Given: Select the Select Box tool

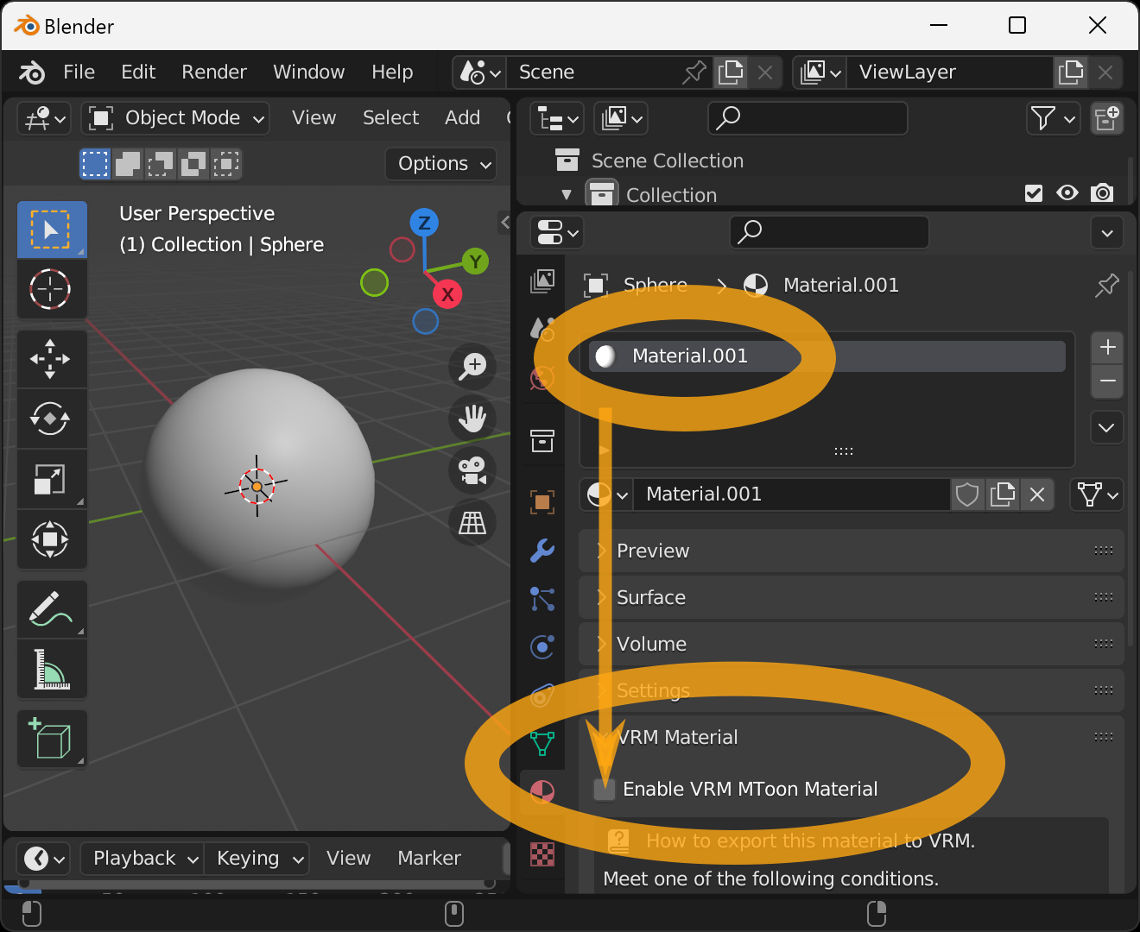Looking at the screenshot, I should [51, 229].
